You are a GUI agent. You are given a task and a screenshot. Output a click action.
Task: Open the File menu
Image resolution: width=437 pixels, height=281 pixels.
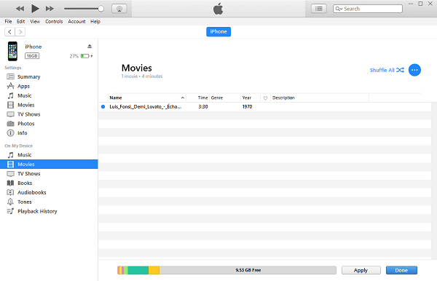8,21
